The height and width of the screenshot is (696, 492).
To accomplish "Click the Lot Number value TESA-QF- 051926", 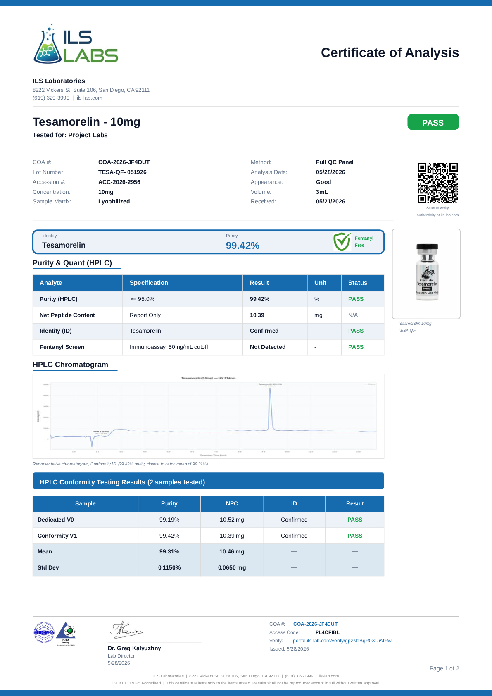I will tap(122, 172).
